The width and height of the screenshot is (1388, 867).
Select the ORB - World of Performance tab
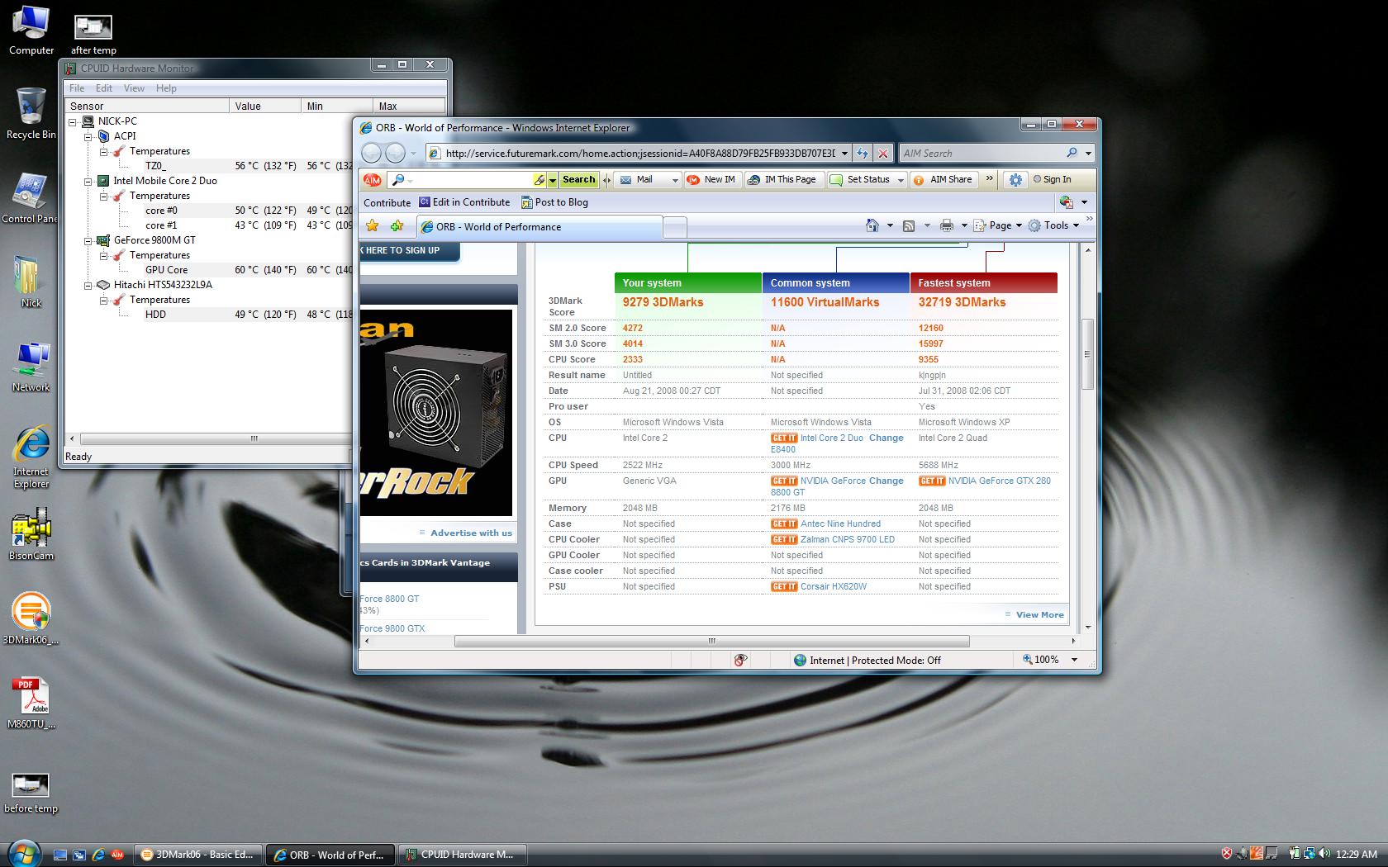(539, 227)
